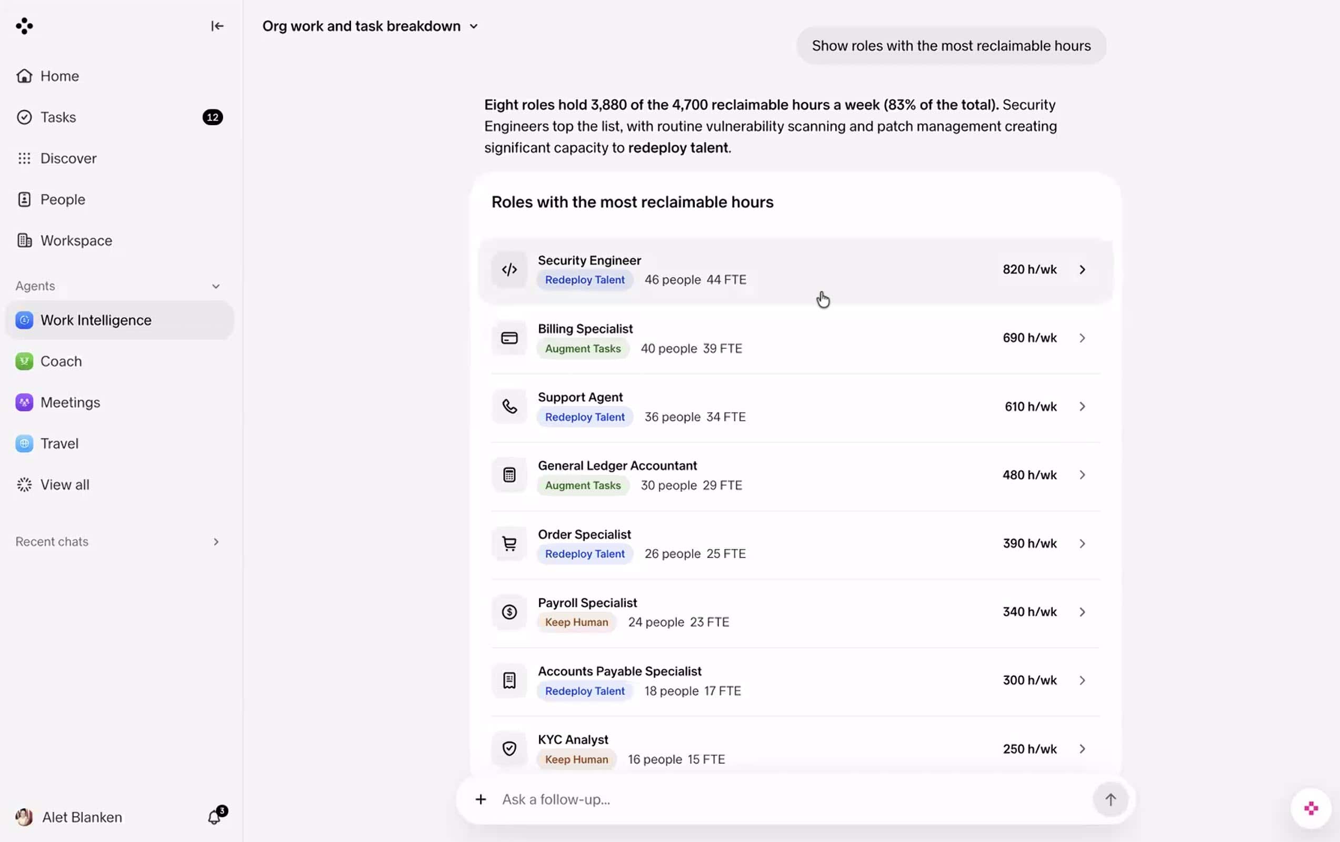Open the floating pink assistant button

click(1311, 808)
